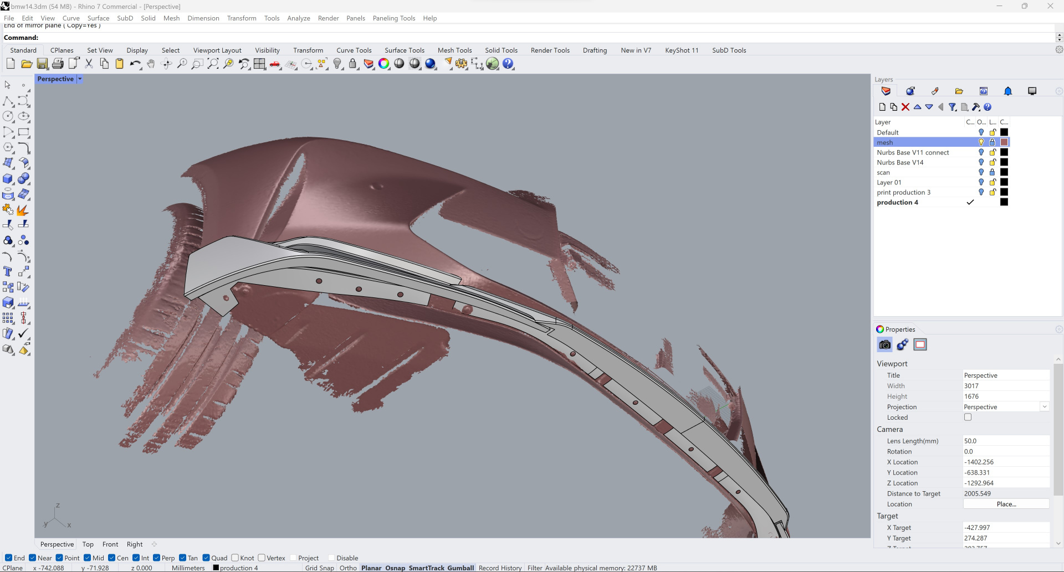Open the Surface menu

click(x=98, y=18)
